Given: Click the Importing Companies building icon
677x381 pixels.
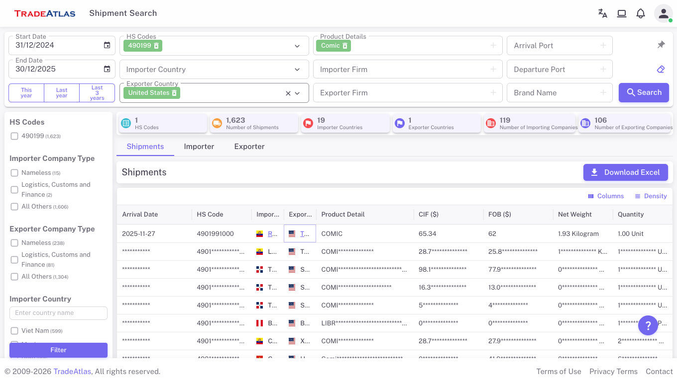Looking at the screenshot, I should tap(491, 123).
